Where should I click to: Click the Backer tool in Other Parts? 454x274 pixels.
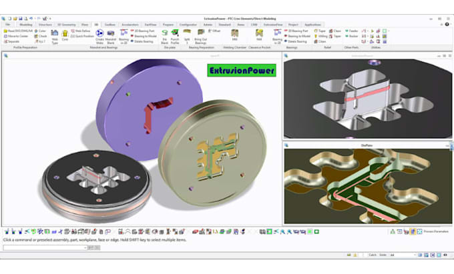click(x=351, y=36)
